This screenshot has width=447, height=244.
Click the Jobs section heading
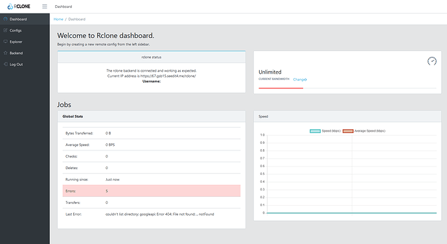[64, 105]
